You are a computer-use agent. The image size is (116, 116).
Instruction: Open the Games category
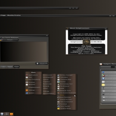click(x=49, y=79)
